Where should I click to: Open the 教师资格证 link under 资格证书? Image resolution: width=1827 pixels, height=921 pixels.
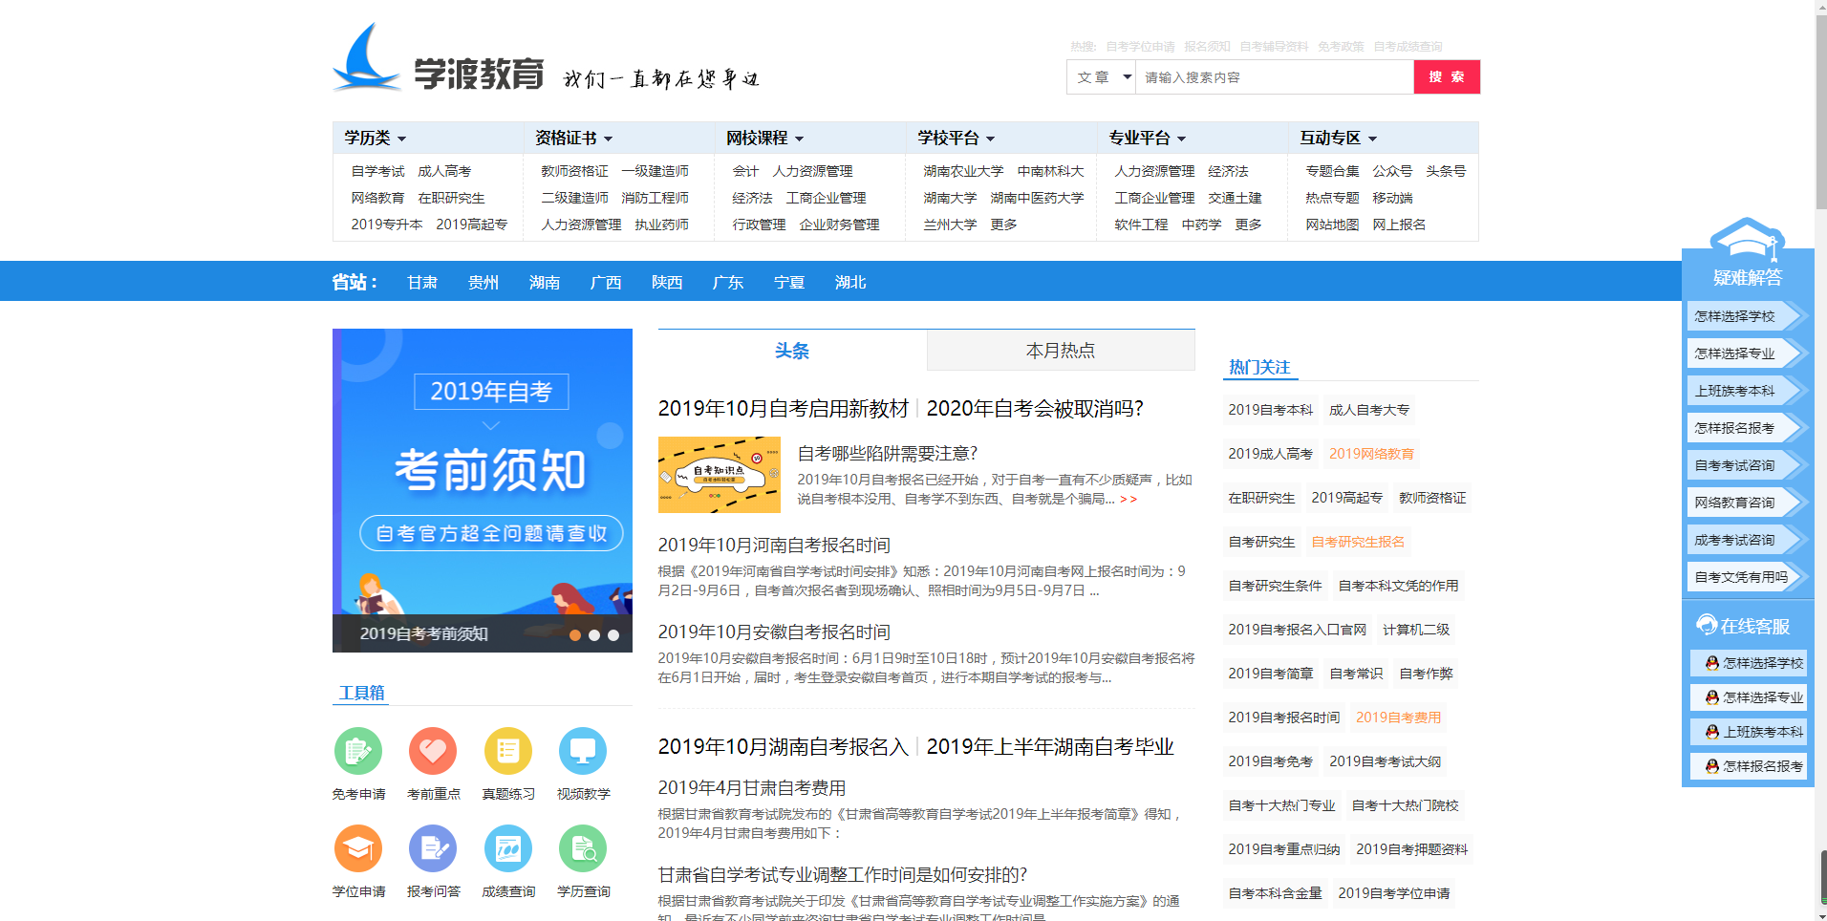click(x=574, y=171)
